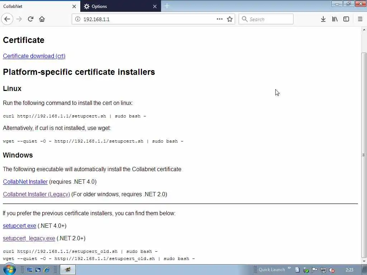
Task: Click the forward navigation arrow
Action: click(x=19, y=19)
